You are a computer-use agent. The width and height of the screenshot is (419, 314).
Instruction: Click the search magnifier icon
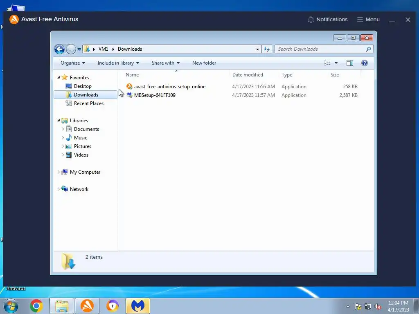369,49
